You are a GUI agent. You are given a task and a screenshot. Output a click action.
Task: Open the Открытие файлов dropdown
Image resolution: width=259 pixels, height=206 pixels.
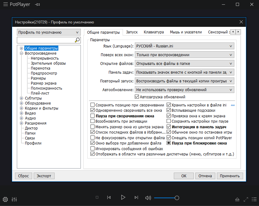(184, 64)
